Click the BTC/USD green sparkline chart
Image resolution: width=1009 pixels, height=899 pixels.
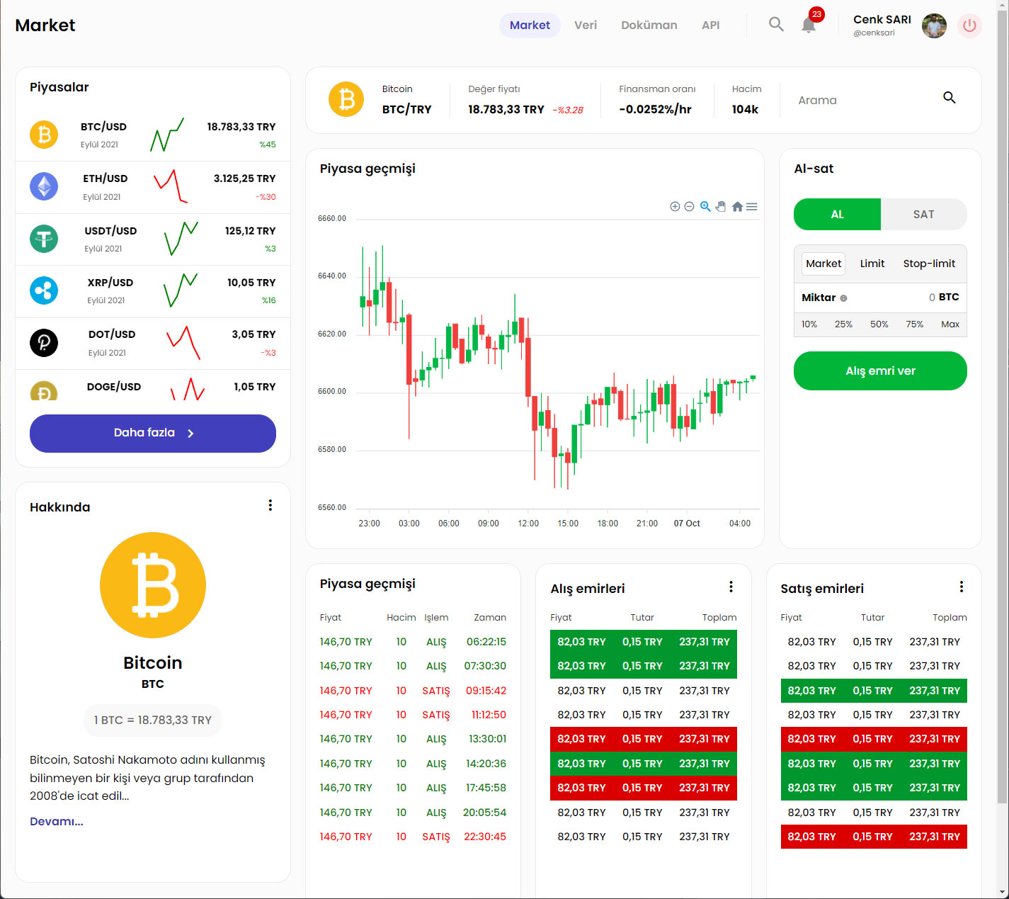click(167, 135)
